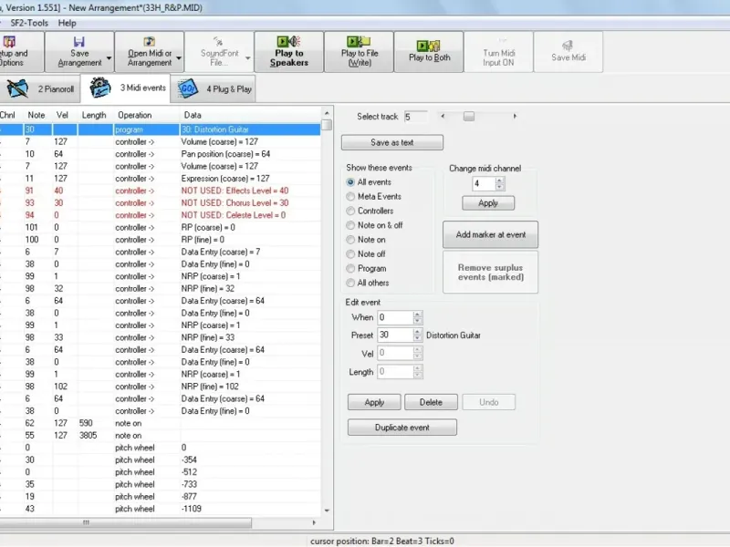Click the Data column header
The height and width of the screenshot is (547, 730).
(250, 115)
